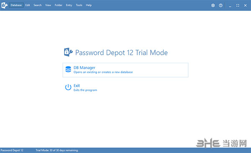Click the settings gear icon
Viewport: 251px width, 153px height.
click(x=213, y=5)
